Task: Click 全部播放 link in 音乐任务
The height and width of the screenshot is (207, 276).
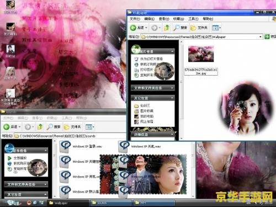Action: click(20, 158)
